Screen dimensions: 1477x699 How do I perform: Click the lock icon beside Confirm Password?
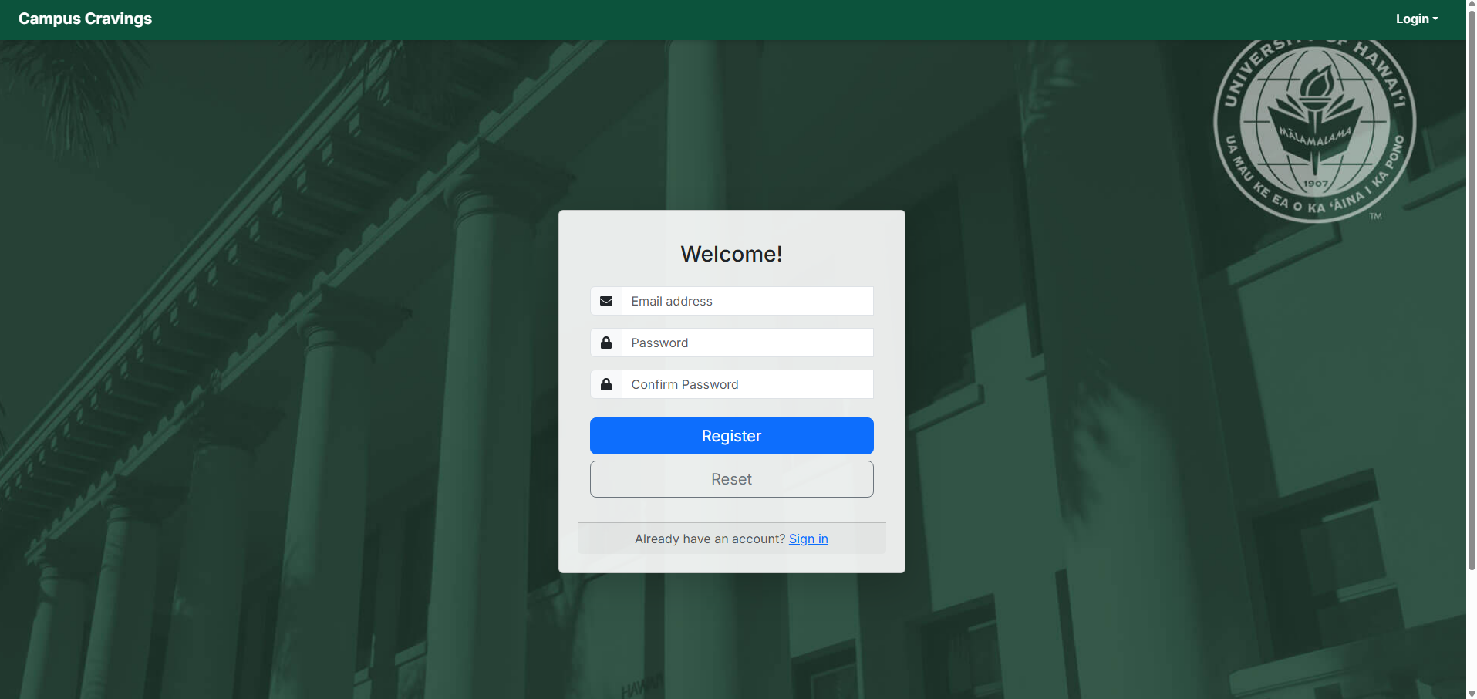coord(606,384)
